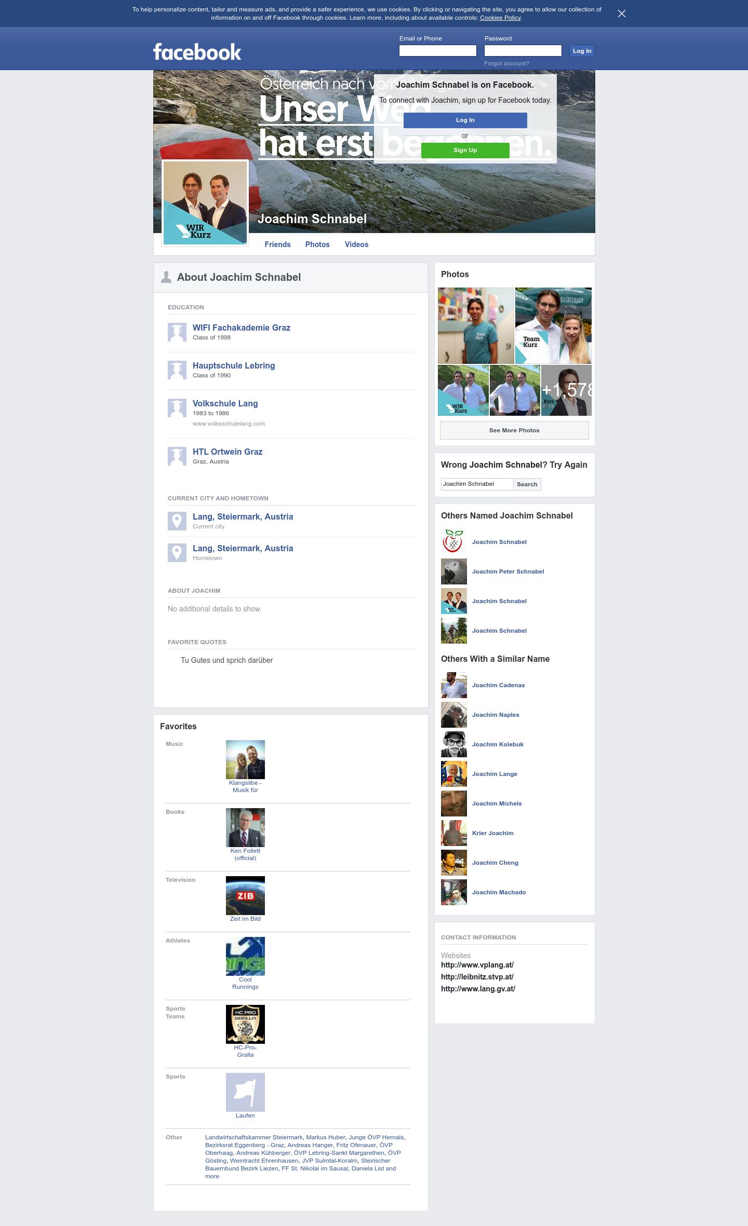This screenshot has width=748, height=1226.
Task: Open Krier Joachim profile link
Action: (x=492, y=833)
